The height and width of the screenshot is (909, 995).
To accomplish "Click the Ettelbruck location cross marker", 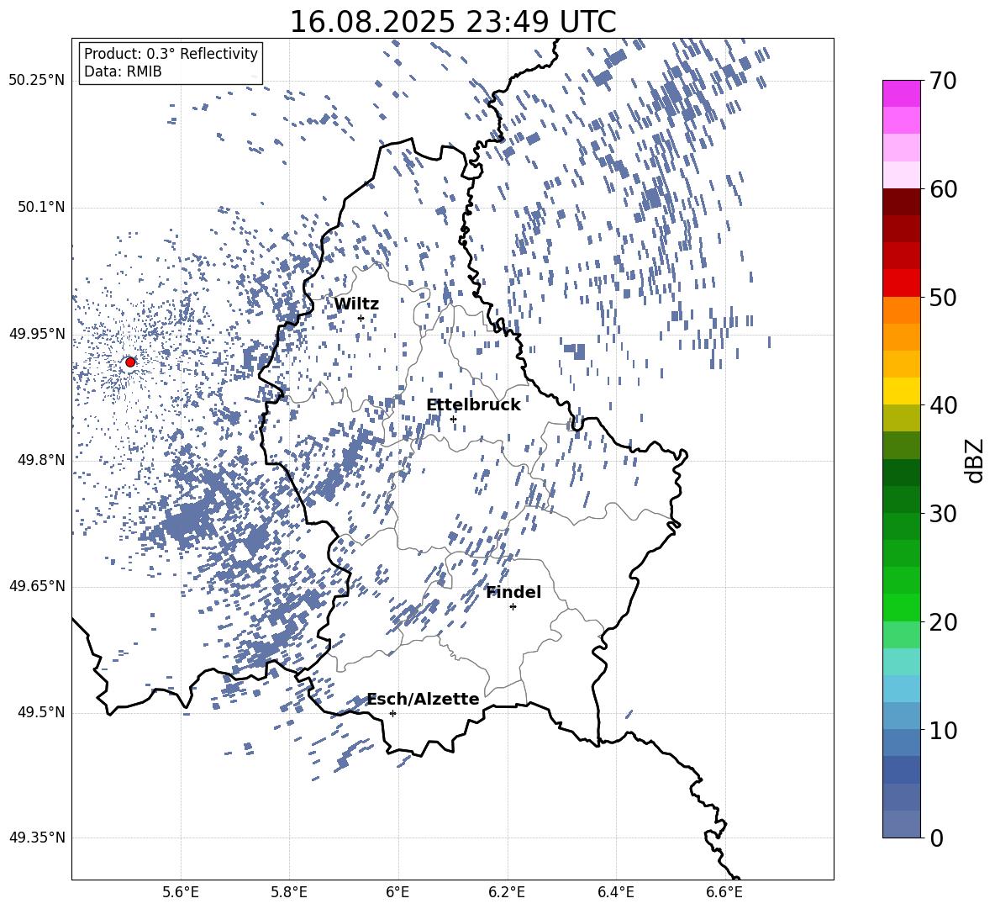I will coord(453,419).
